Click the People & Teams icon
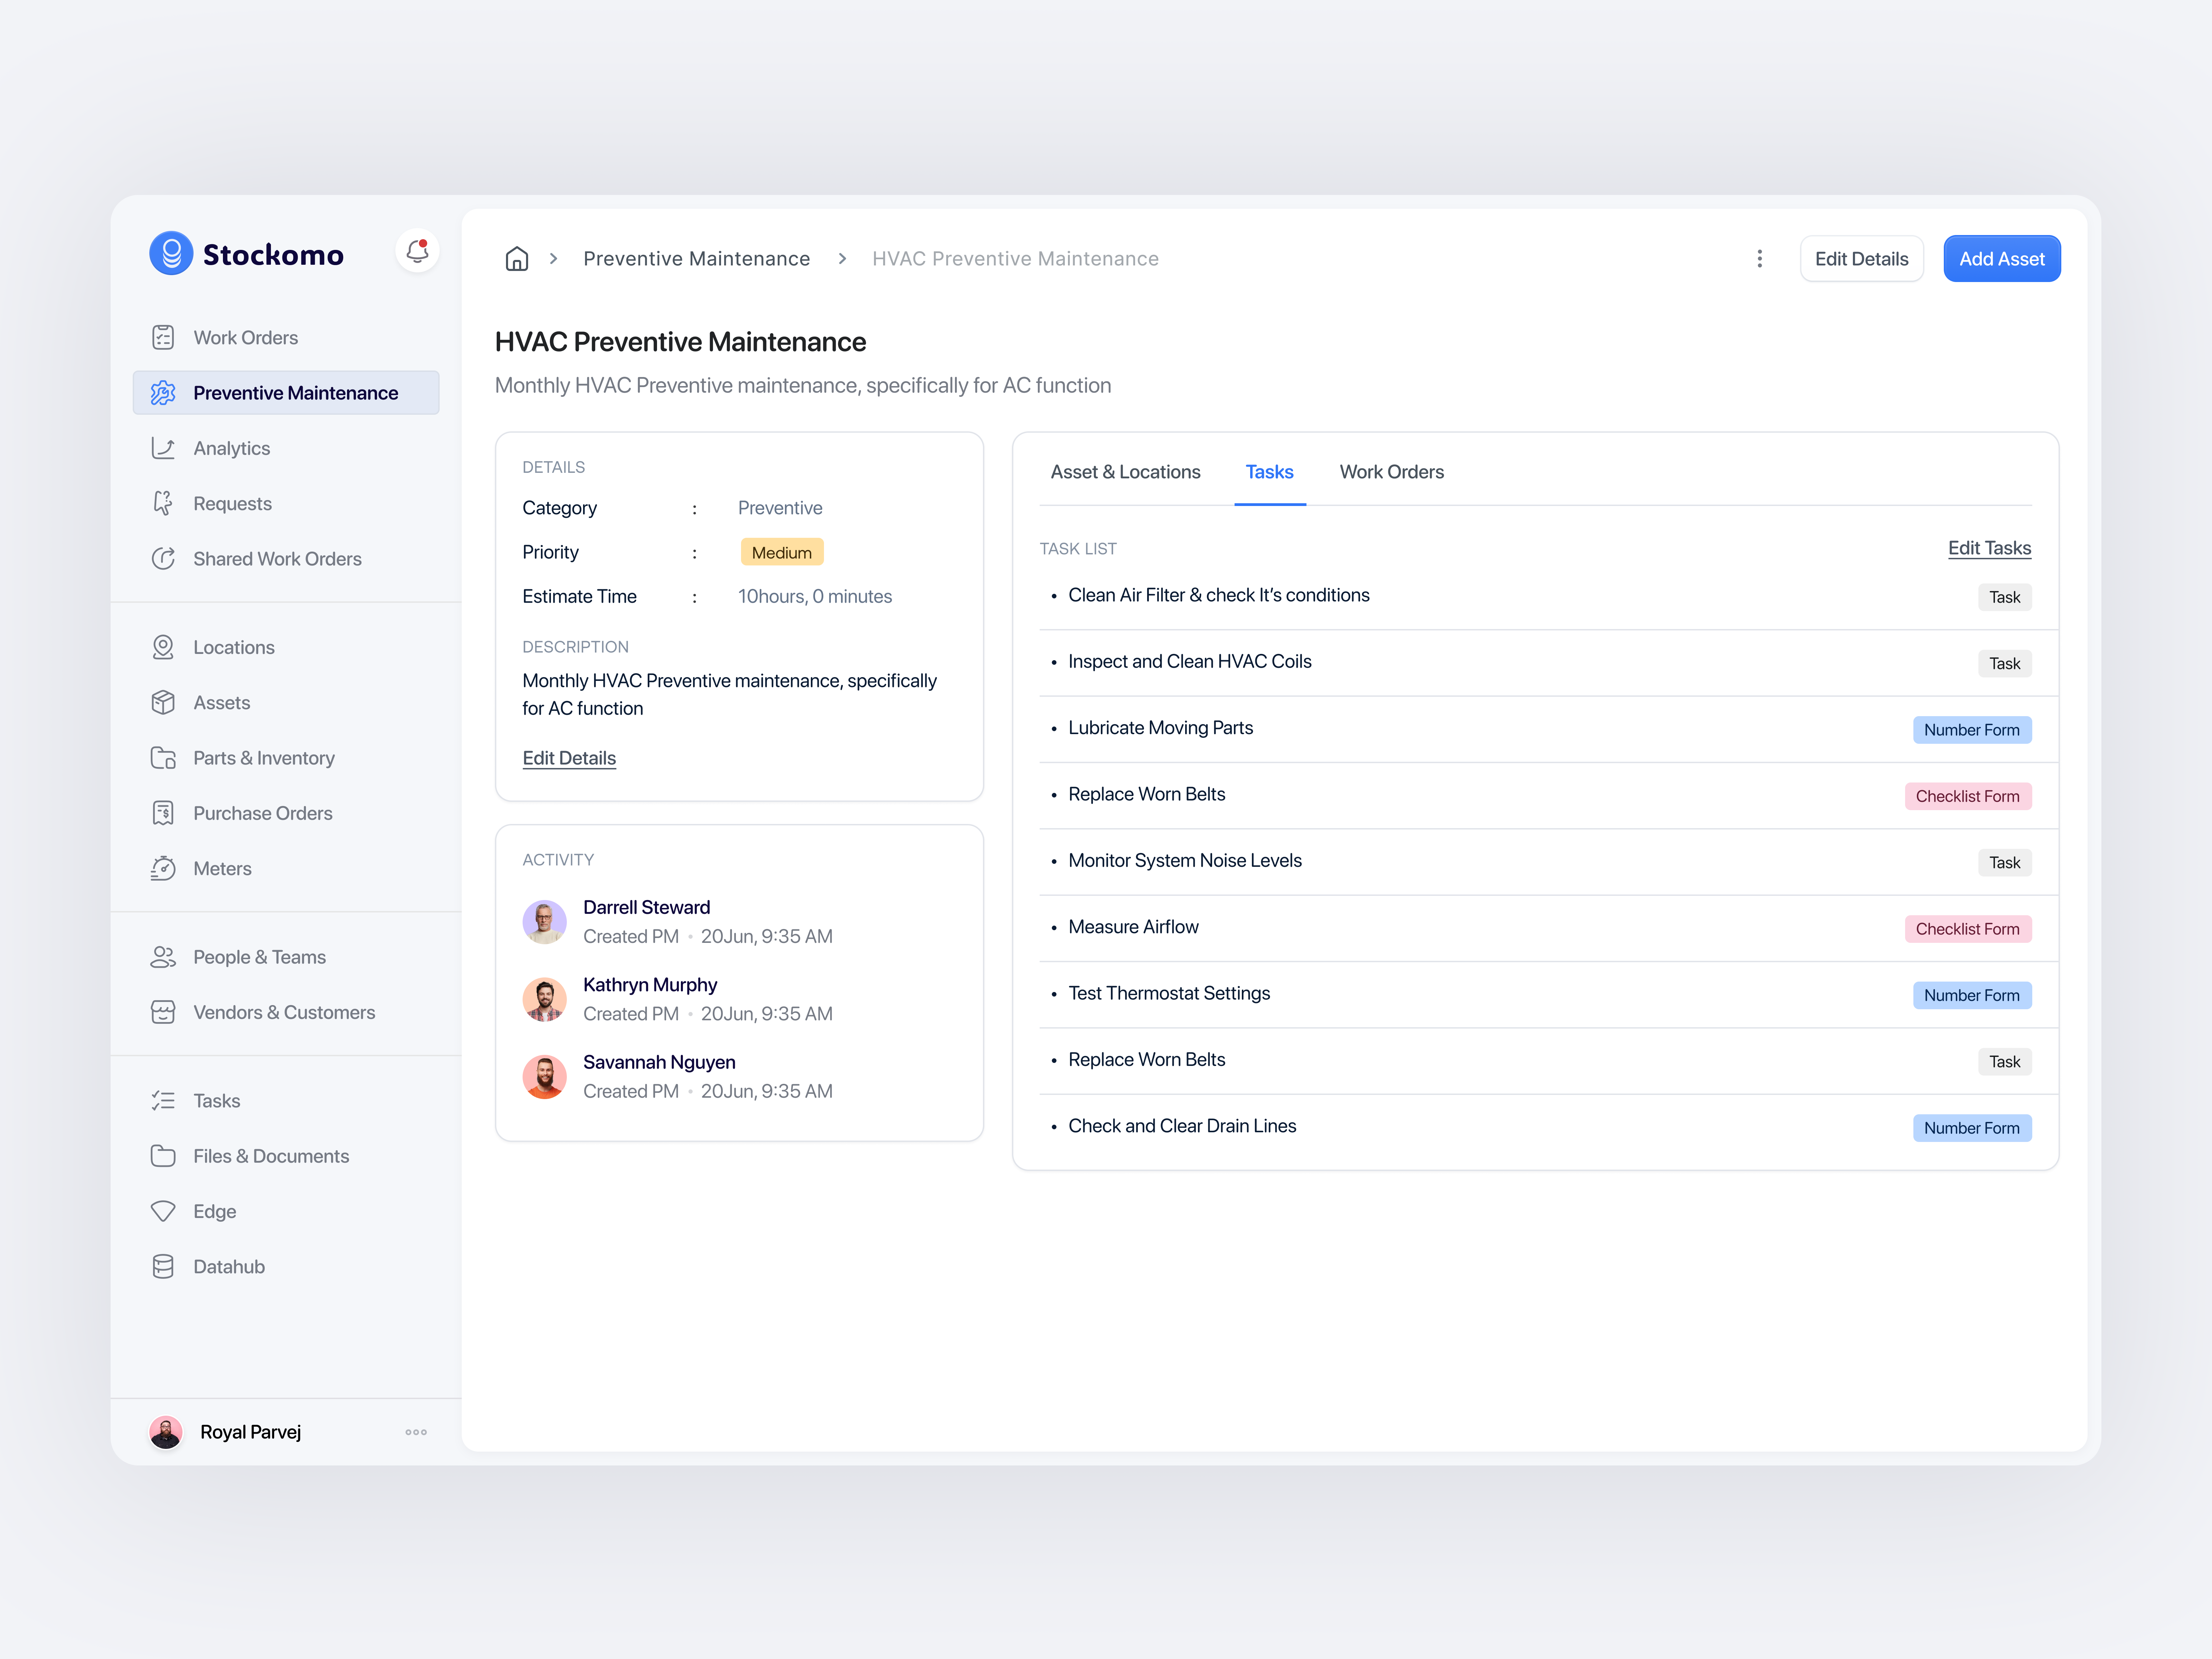Screen dimensions: 2212x1659 click(163, 957)
